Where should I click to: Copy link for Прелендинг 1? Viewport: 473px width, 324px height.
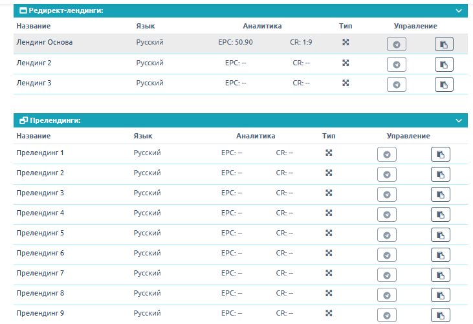tap(441, 155)
